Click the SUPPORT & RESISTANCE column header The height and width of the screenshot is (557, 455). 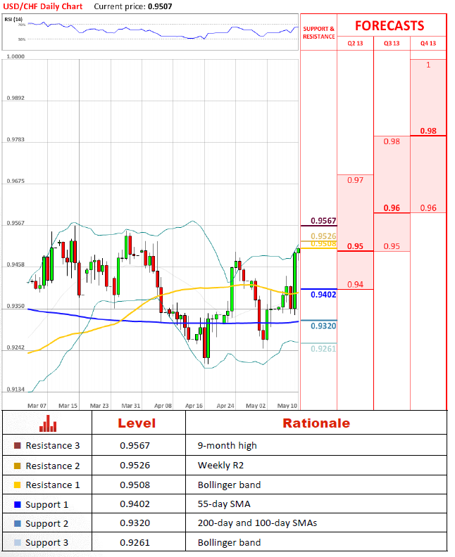[x=319, y=32]
